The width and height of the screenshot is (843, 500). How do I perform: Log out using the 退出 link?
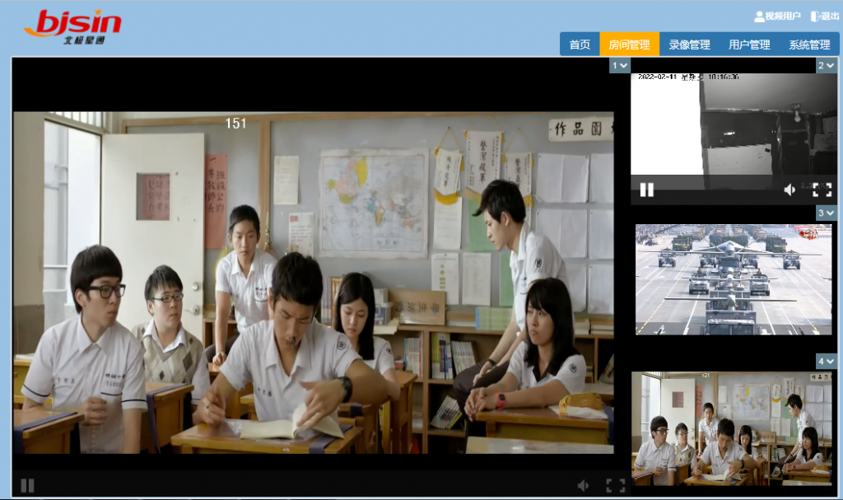825,16
